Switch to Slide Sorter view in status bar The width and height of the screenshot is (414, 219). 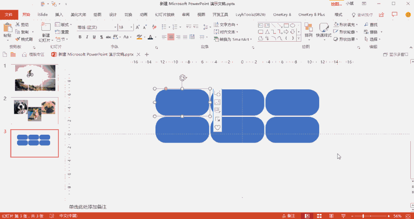pyautogui.click(x=320, y=216)
